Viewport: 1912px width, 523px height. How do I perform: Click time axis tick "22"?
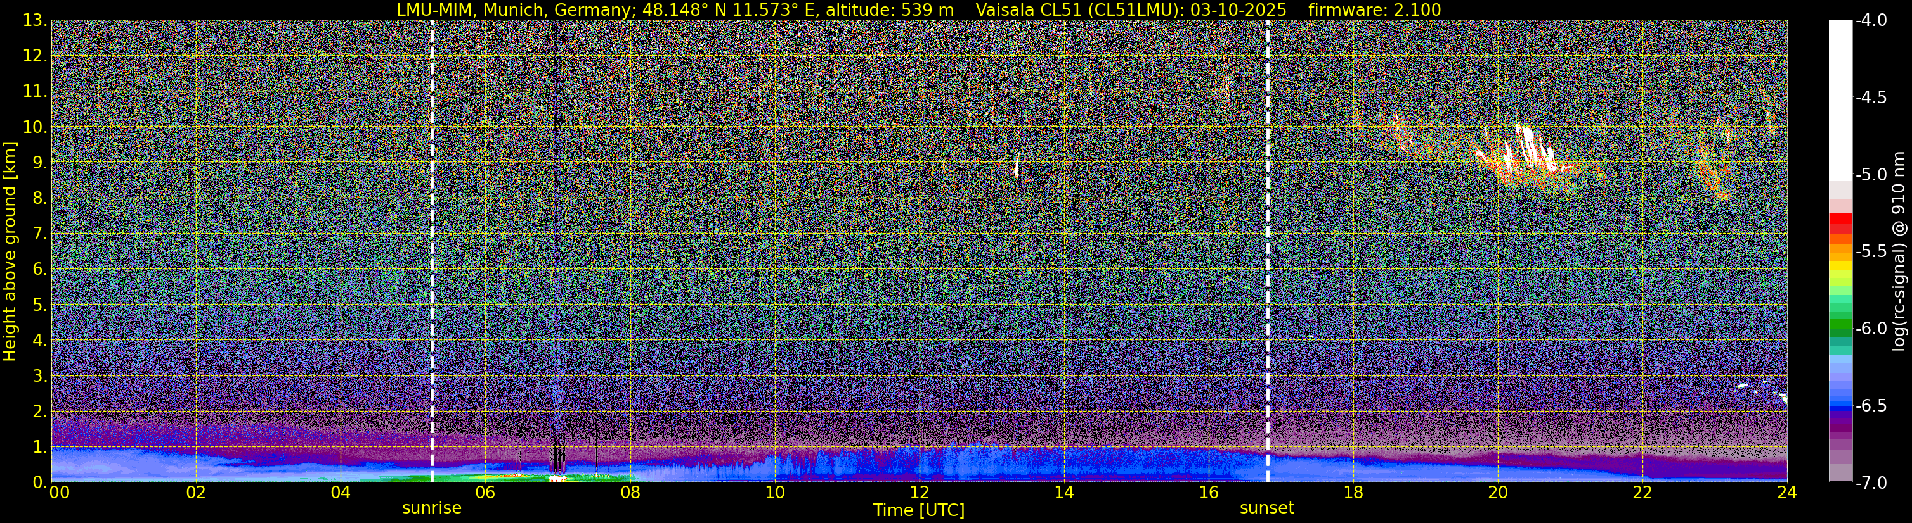coord(1642,493)
